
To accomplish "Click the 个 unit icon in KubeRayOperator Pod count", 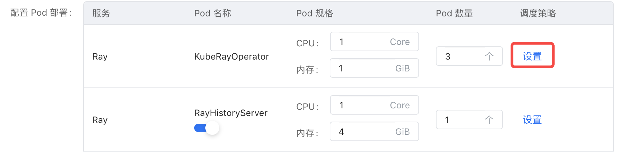I will pyautogui.click(x=489, y=56).
